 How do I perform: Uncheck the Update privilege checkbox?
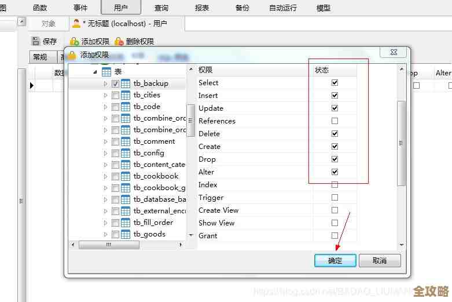point(335,108)
